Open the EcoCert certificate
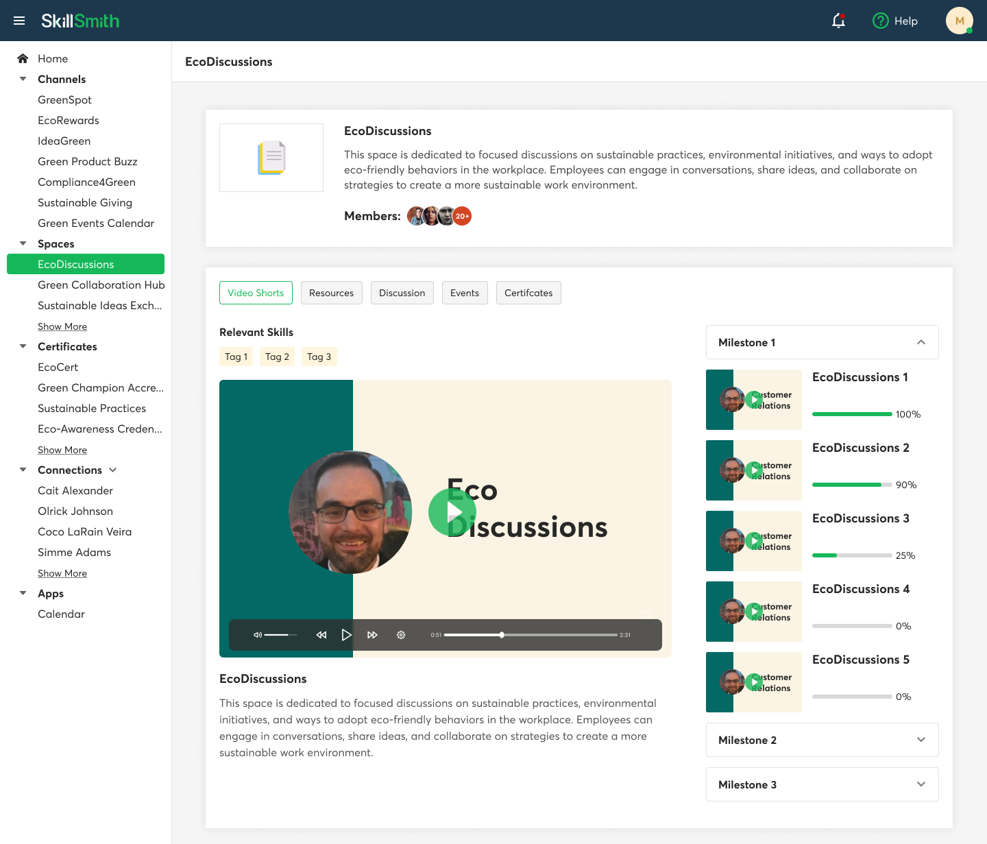This screenshot has width=987, height=844. click(58, 367)
